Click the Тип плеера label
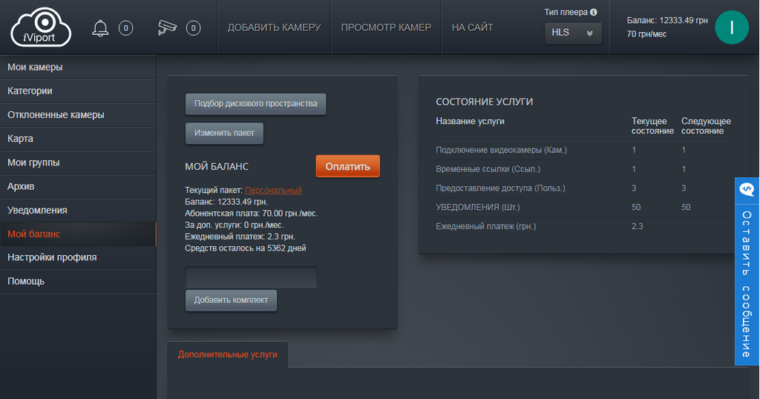Image resolution: width=760 pixels, height=399 pixels. tap(566, 12)
